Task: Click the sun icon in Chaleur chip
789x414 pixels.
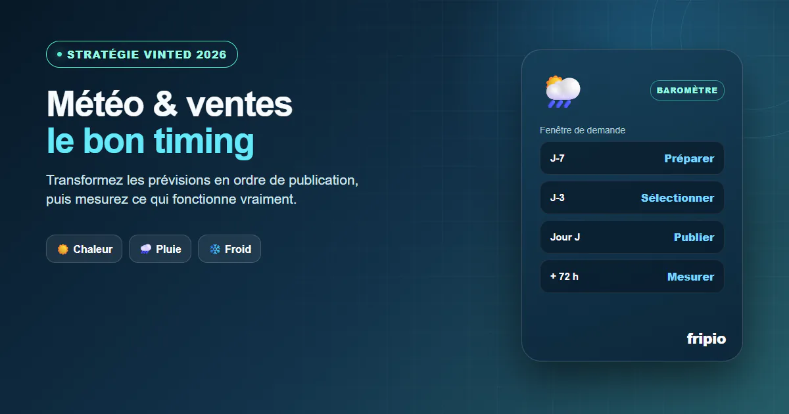Action: pyautogui.click(x=63, y=250)
